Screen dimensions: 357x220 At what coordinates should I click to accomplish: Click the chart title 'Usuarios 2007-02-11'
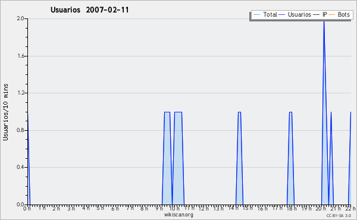pos(90,10)
